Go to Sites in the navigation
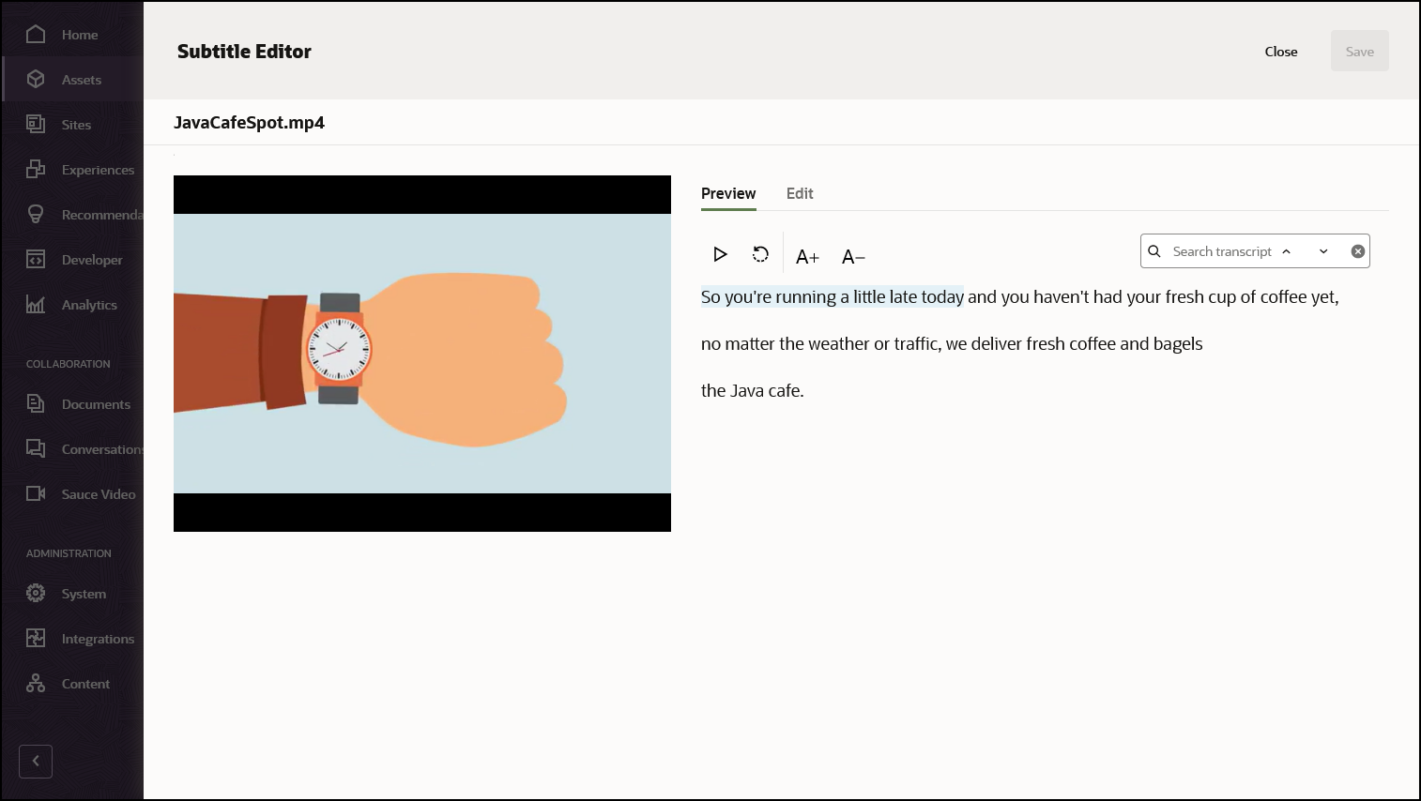1421x801 pixels. pyautogui.click(x=76, y=125)
